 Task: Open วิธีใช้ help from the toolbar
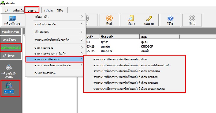[x=170, y=21]
